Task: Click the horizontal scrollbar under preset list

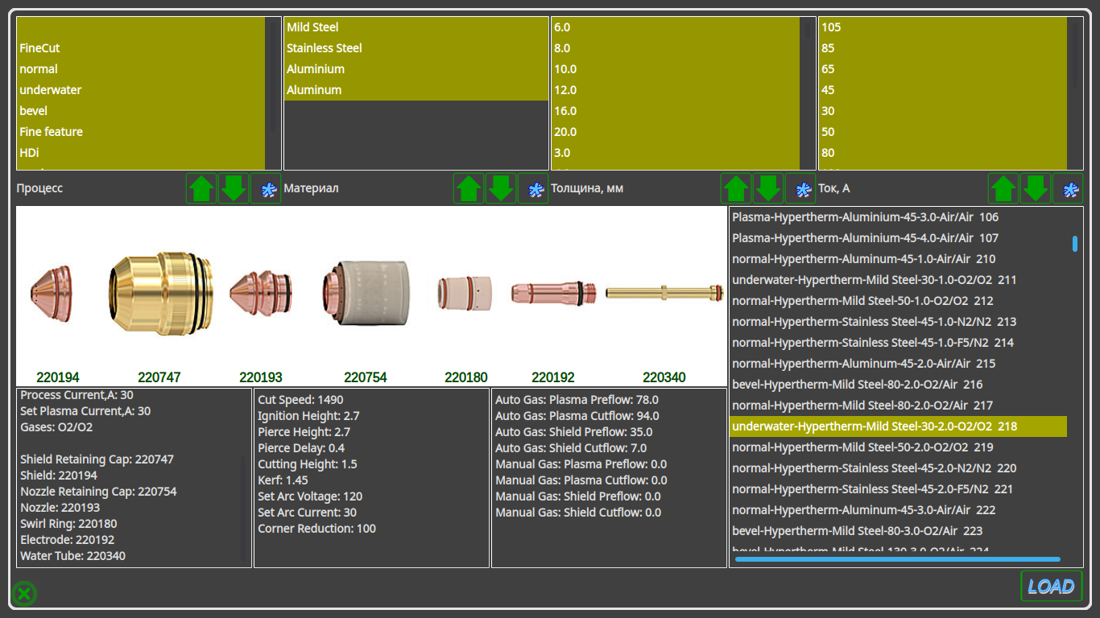Action: pyautogui.click(x=897, y=558)
